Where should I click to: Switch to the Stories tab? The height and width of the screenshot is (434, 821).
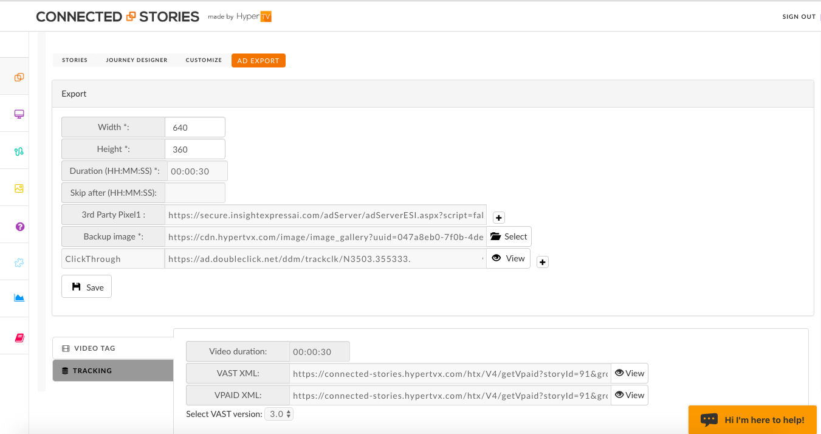pos(75,60)
